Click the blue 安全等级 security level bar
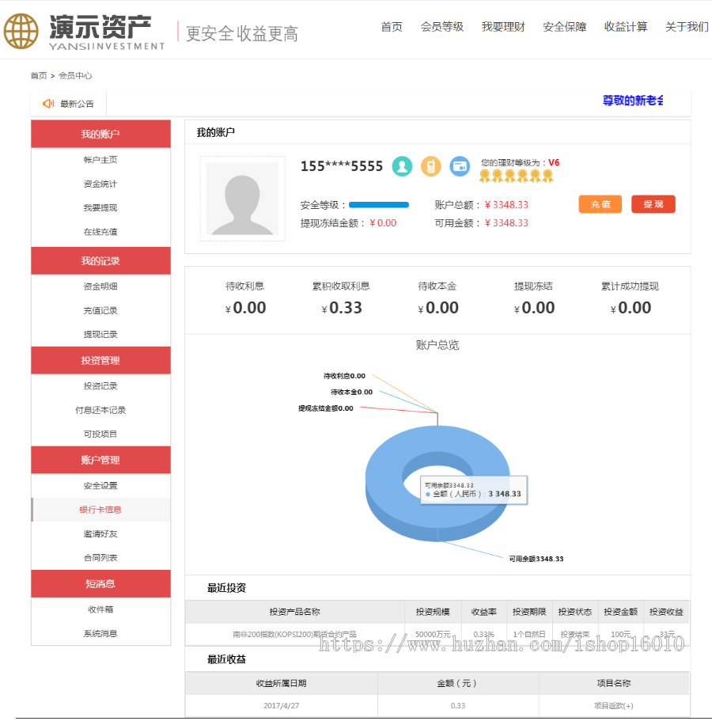The image size is (712, 721). [x=381, y=204]
